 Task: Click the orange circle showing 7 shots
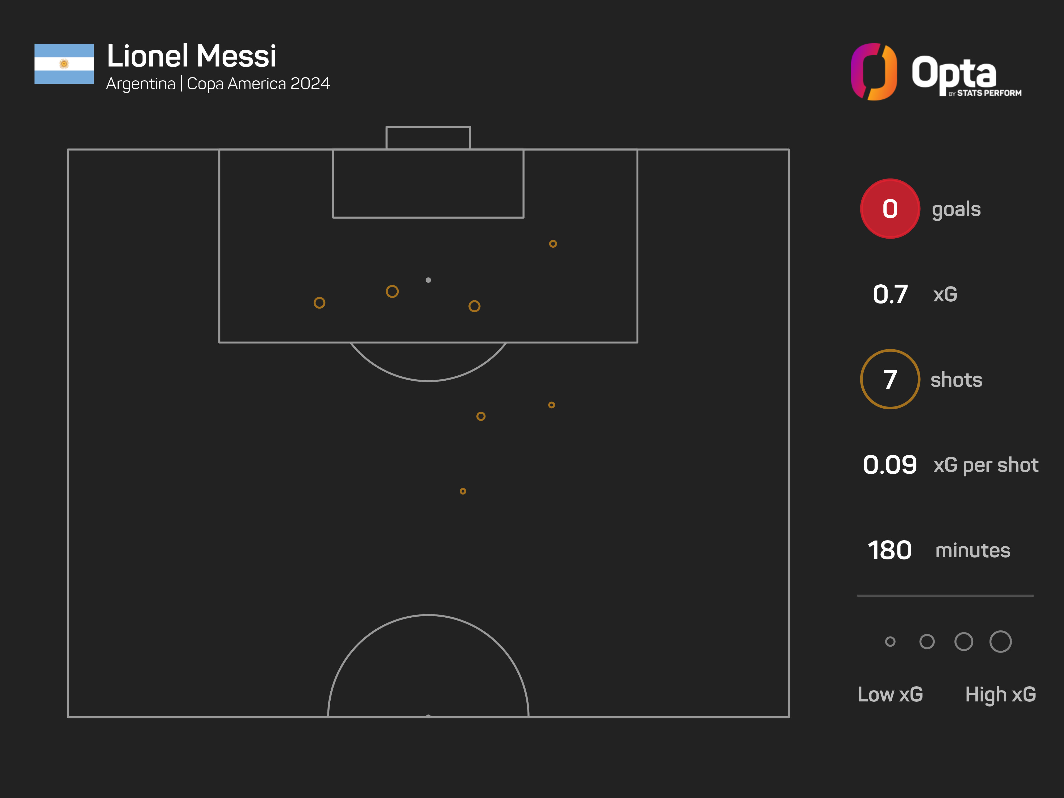click(890, 380)
